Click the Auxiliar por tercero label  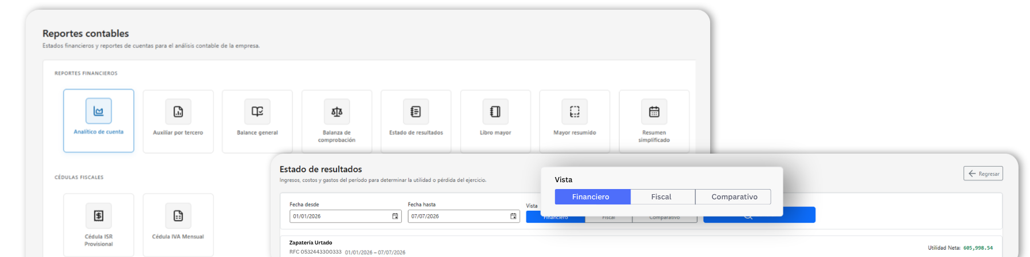(178, 132)
